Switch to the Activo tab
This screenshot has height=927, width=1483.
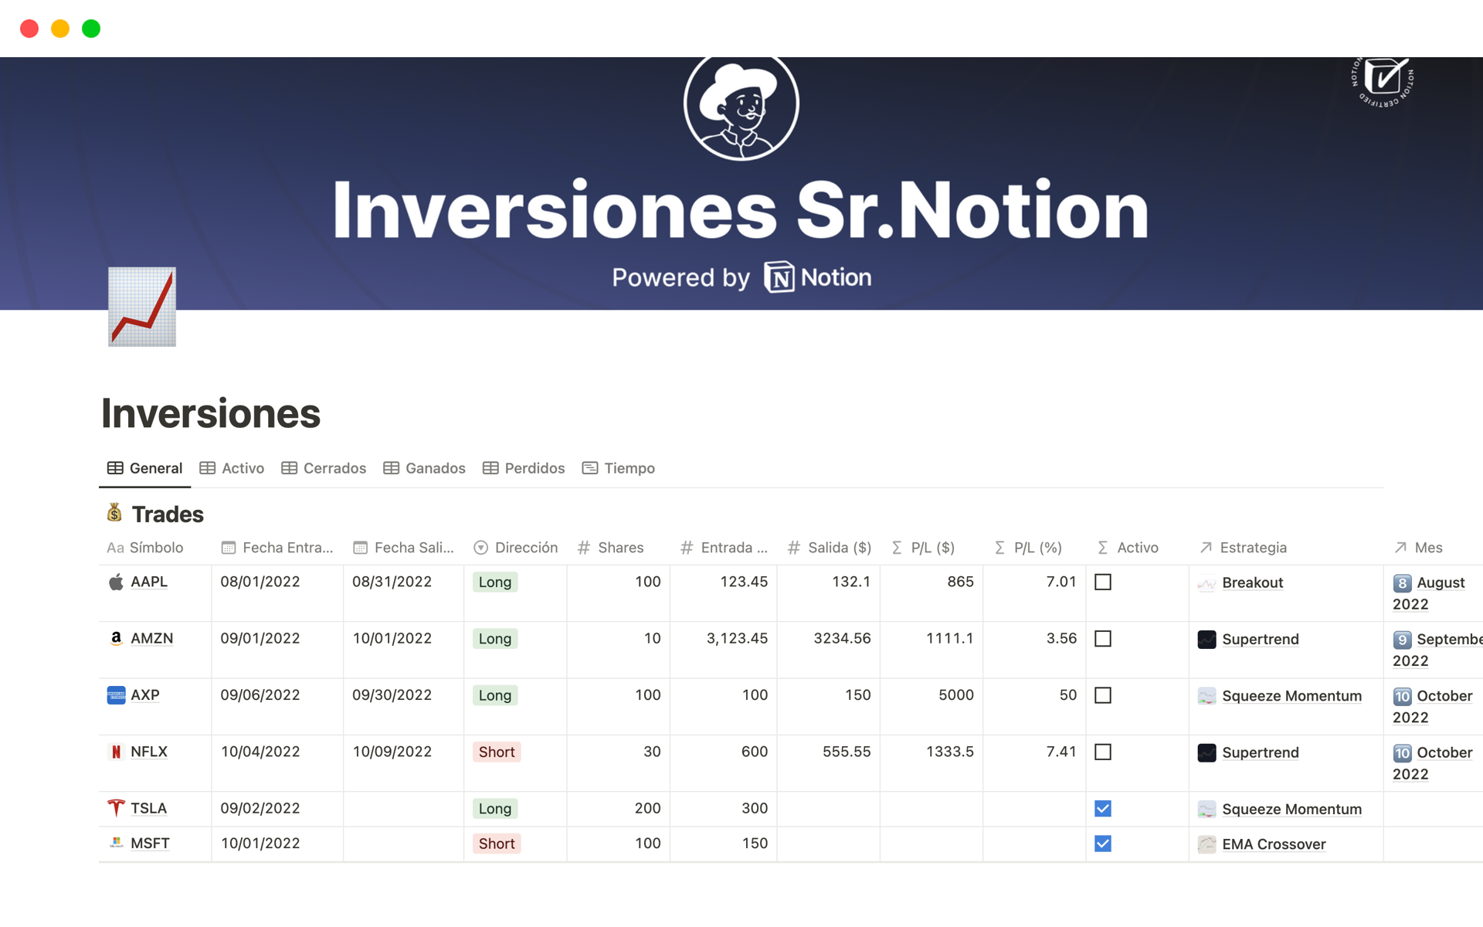236,467
